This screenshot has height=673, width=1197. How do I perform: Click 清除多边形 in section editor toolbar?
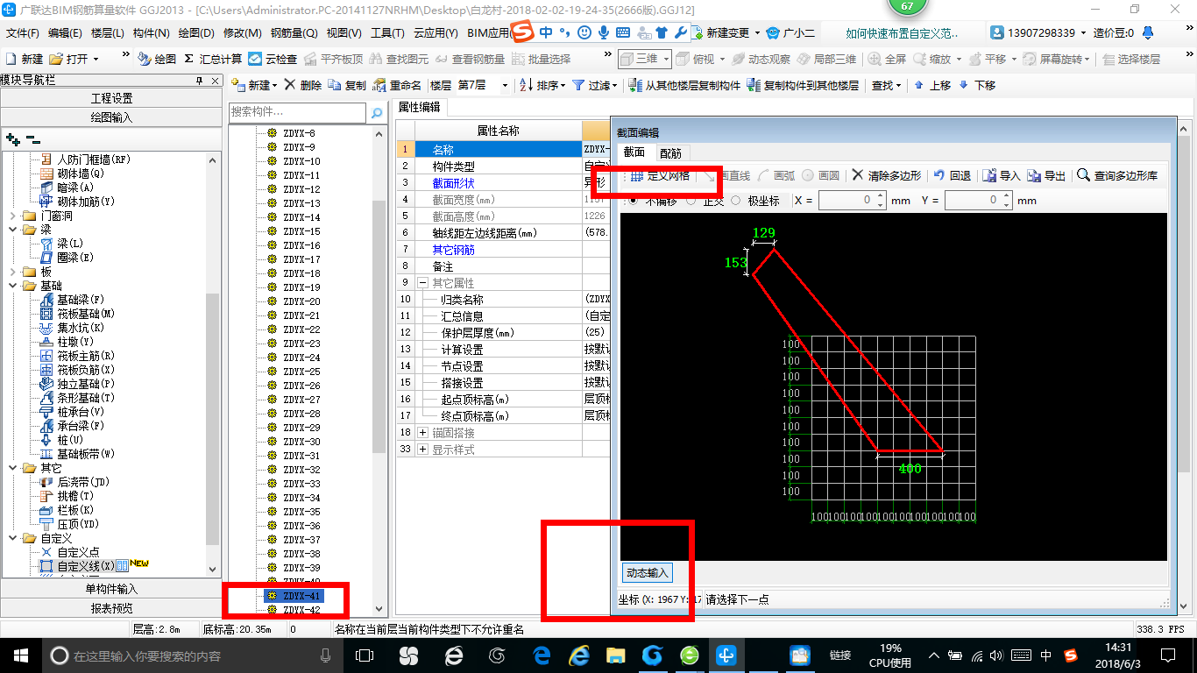[887, 175]
